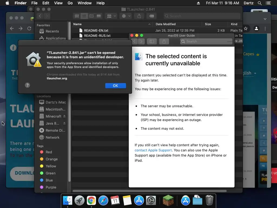Select README-EN.txt file row
277x208 pixels.
point(157,30)
